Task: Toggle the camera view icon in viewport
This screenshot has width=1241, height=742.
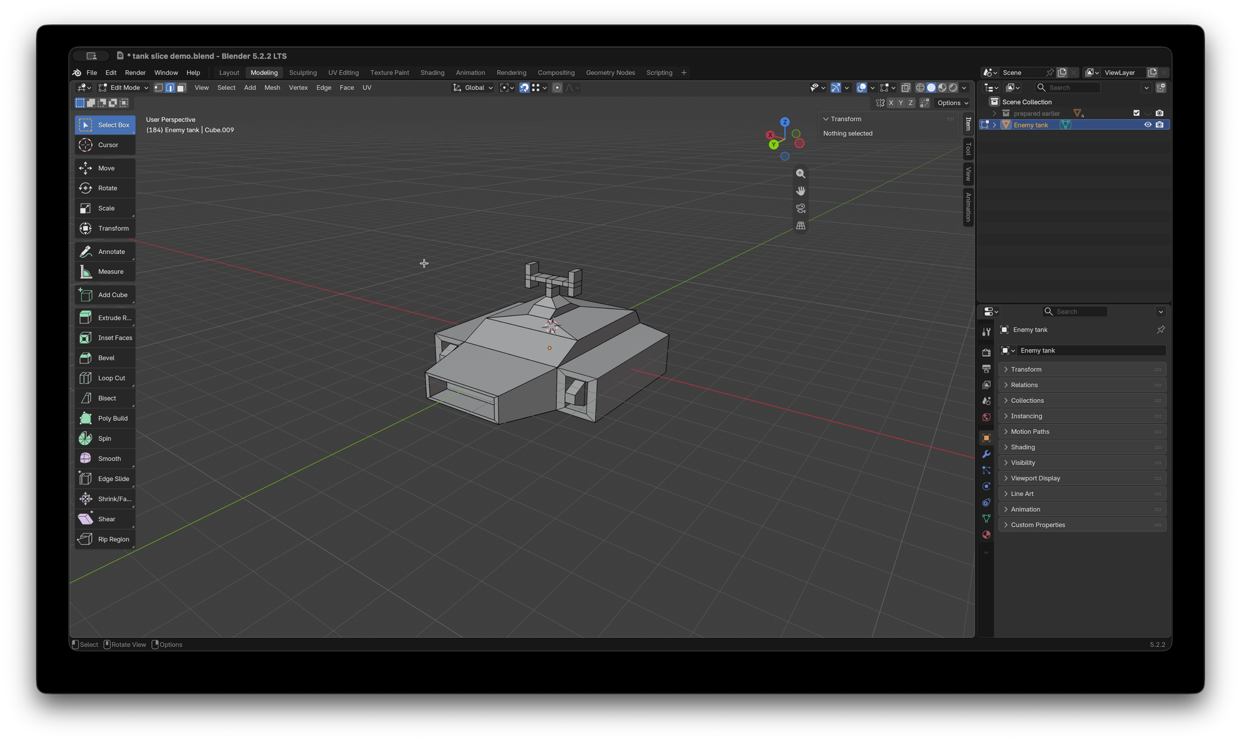Action: [x=800, y=209]
